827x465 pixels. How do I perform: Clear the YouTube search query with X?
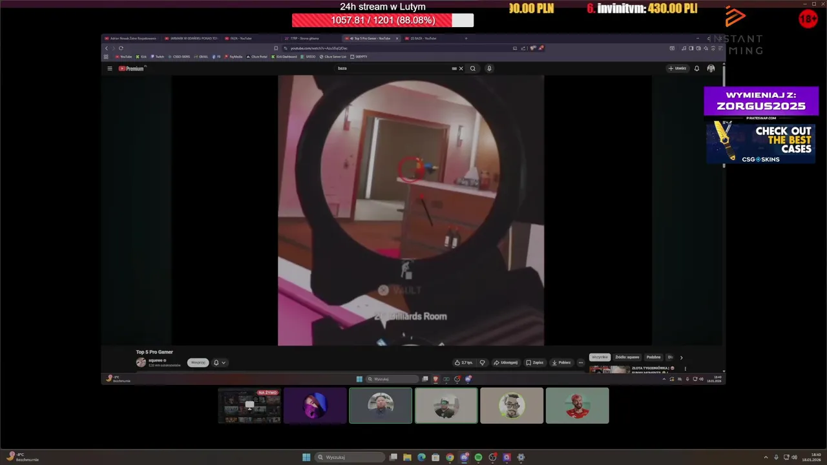click(x=461, y=68)
